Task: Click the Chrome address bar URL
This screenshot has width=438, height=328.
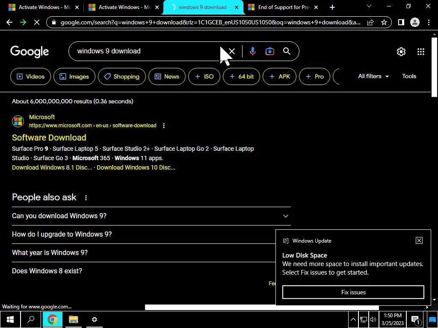Action: 210,22
